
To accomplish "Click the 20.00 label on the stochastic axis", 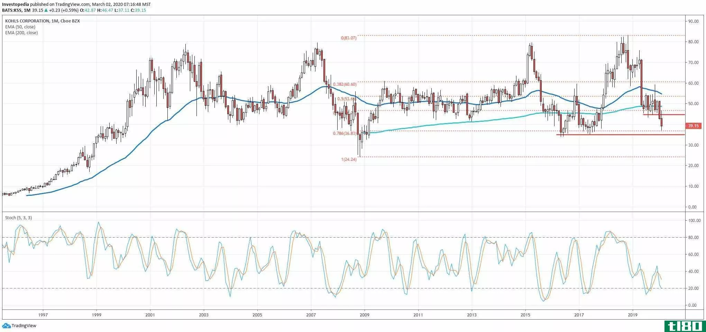I will (693, 288).
